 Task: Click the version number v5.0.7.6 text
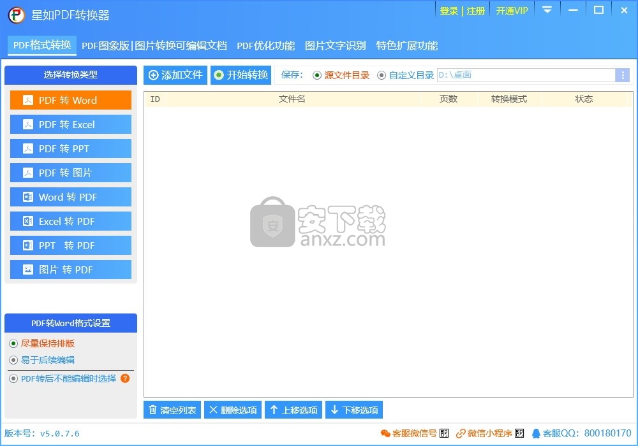pyautogui.click(x=60, y=433)
